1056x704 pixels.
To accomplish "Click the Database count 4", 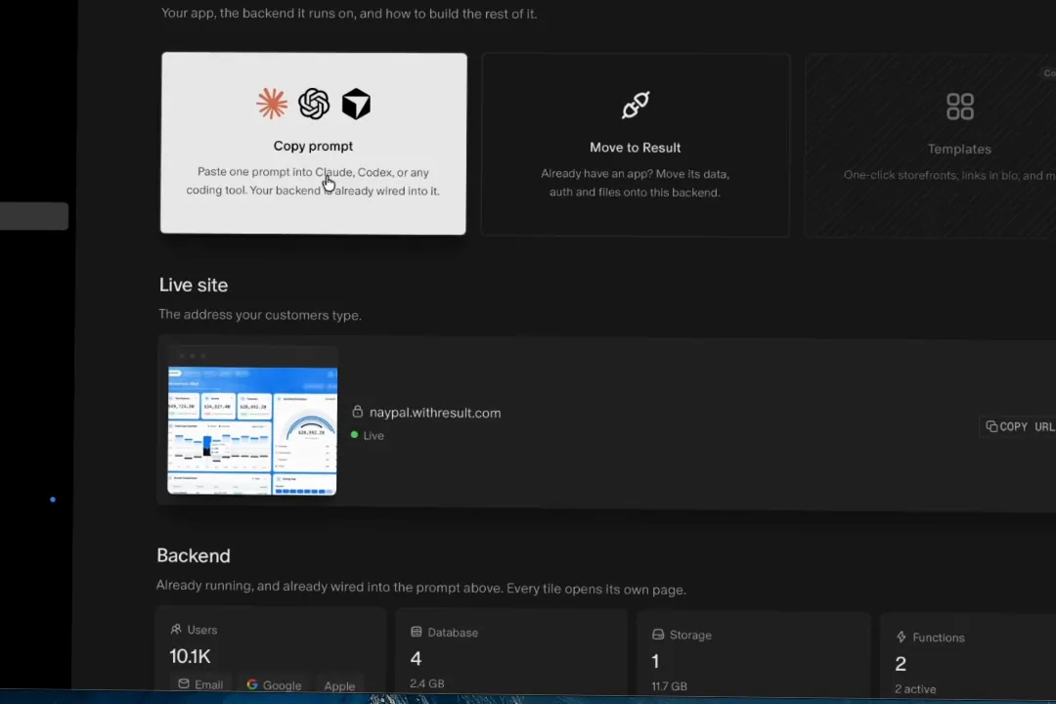I will click(416, 658).
